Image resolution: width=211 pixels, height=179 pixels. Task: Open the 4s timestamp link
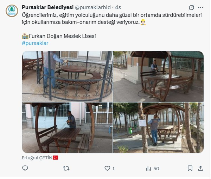(118, 7)
